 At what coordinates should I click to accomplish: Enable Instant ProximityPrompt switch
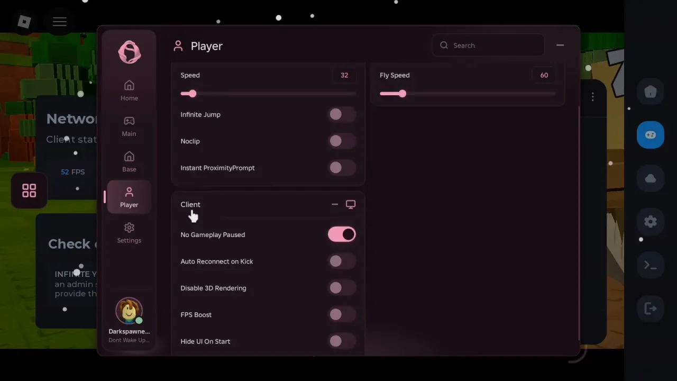click(342, 168)
